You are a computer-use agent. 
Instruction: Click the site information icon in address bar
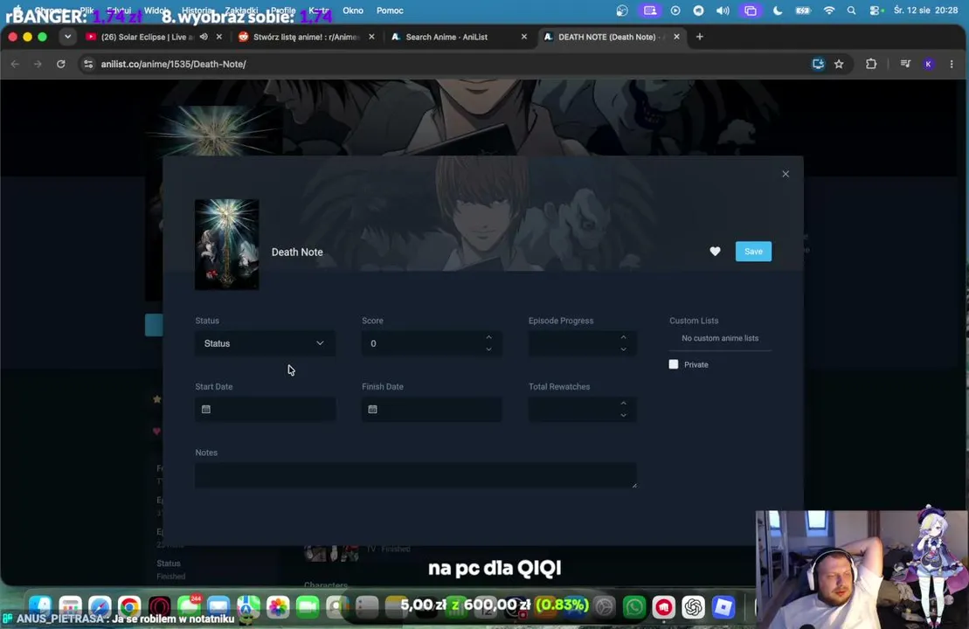(88, 65)
